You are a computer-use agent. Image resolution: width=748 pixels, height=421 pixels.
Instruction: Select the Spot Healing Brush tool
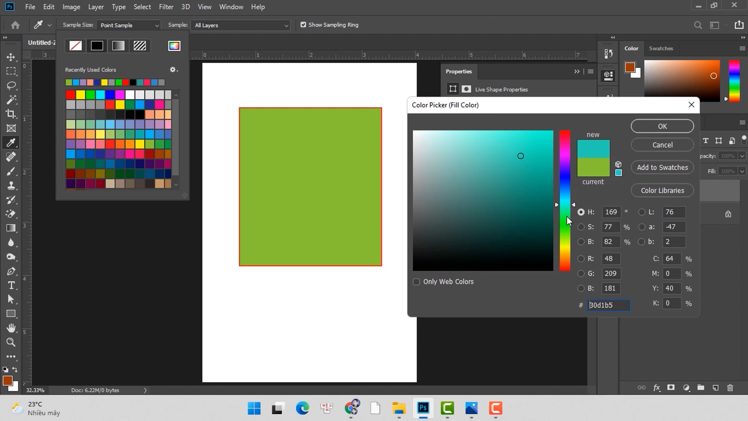(11, 157)
